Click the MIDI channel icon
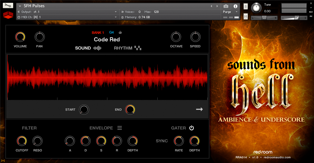The image size is (314, 163). tap(19, 17)
